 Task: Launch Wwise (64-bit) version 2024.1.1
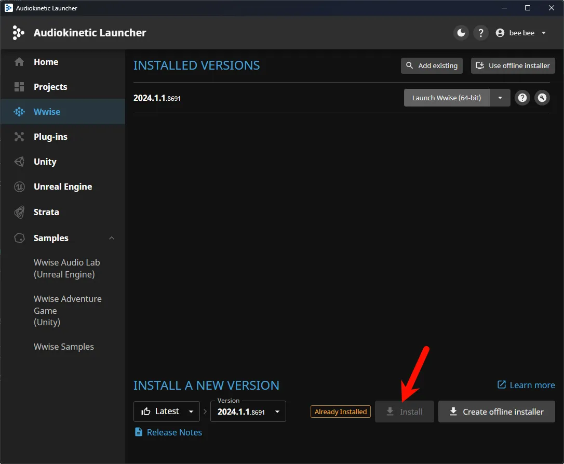pos(446,98)
